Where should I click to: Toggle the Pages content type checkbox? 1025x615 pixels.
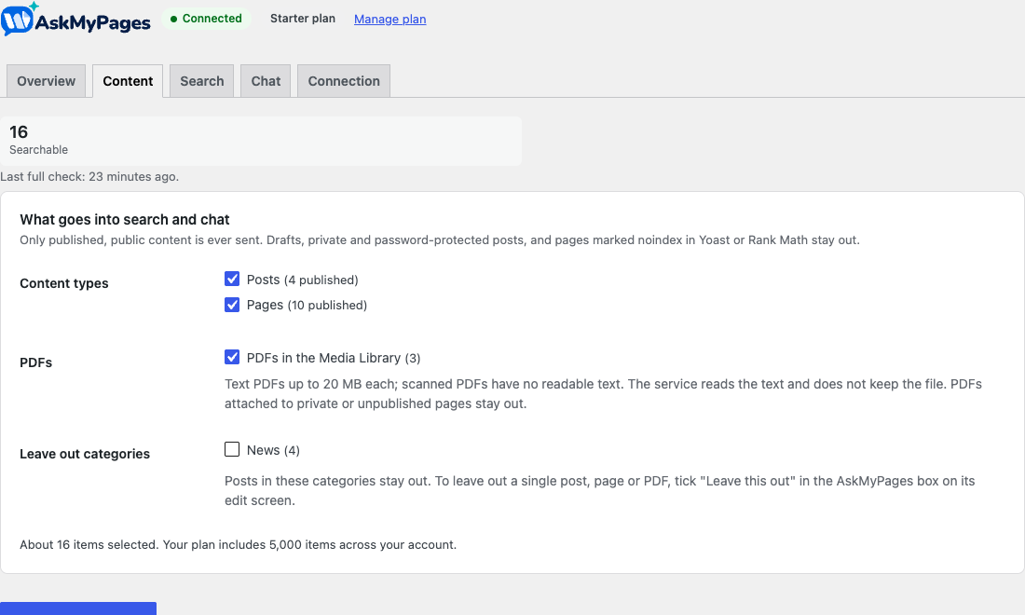click(x=232, y=305)
